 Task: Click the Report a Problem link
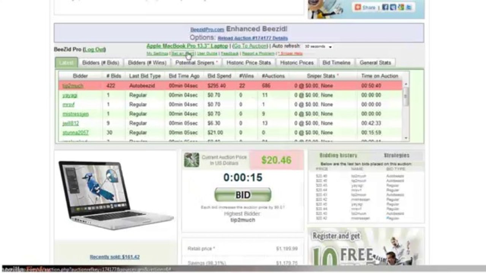coord(258,53)
